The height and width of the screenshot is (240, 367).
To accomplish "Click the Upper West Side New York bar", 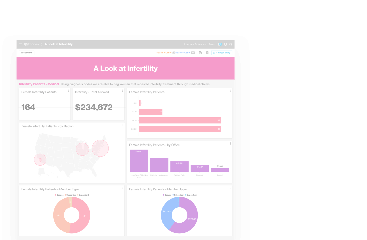I will [139, 160].
